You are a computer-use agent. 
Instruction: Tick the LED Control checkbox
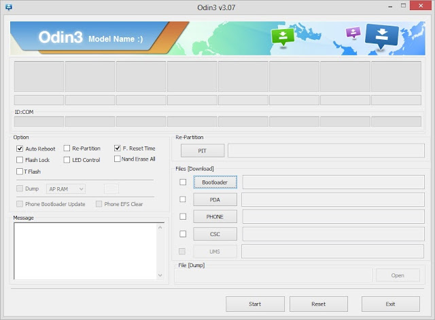coord(67,160)
